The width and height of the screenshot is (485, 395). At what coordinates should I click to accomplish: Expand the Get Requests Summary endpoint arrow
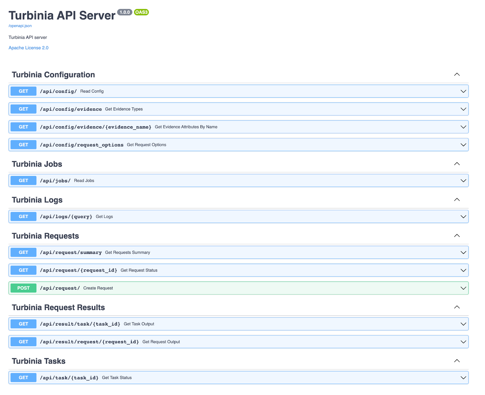pyautogui.click(x=463, y=252)
